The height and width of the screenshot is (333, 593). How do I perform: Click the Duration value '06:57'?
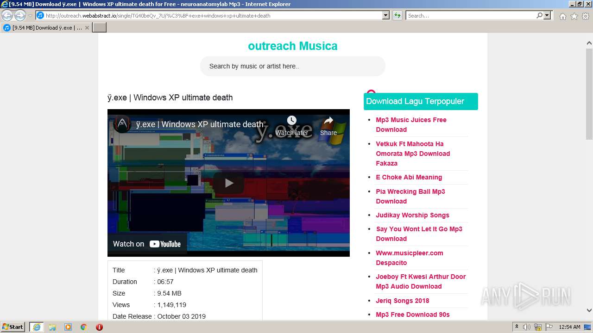point(165,282)
